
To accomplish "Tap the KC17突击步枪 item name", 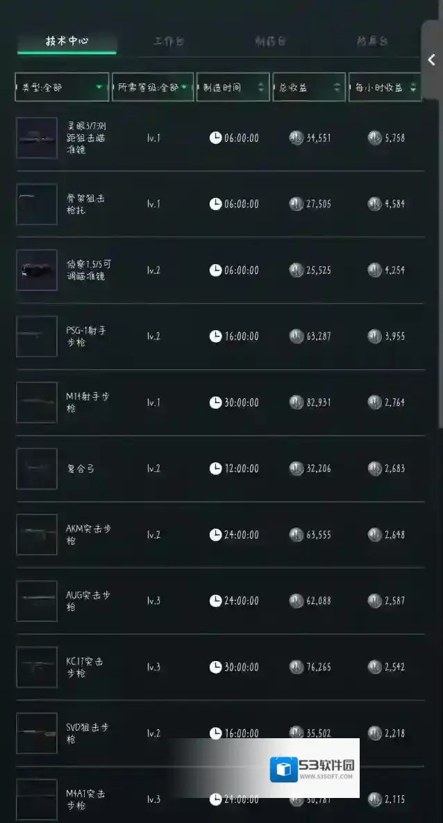I will (85, 667).
